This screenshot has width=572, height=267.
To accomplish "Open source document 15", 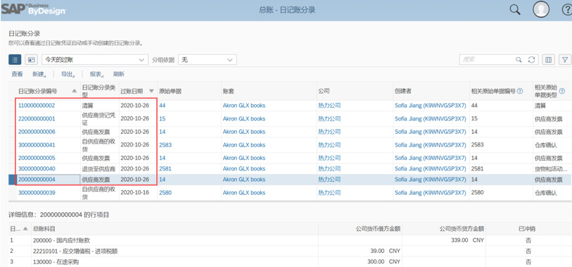I will 163,119.
